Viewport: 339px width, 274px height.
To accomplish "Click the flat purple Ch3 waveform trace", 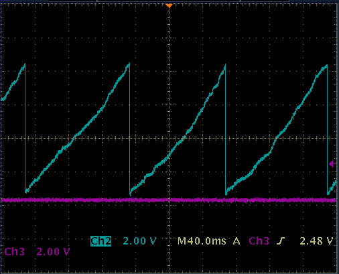I will click(169, 200).
